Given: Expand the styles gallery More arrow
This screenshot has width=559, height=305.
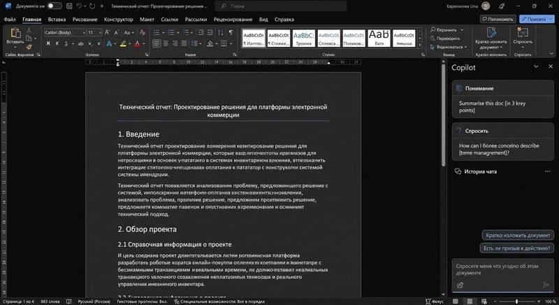Looking at the screenshot, I should [x=420, y=45].
